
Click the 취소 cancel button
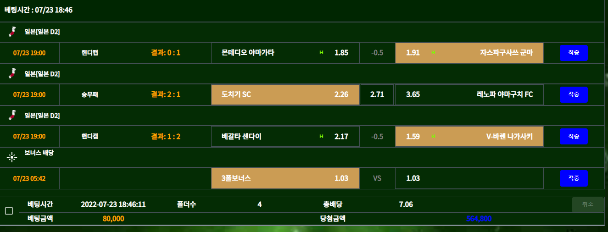tap(587, 204)
